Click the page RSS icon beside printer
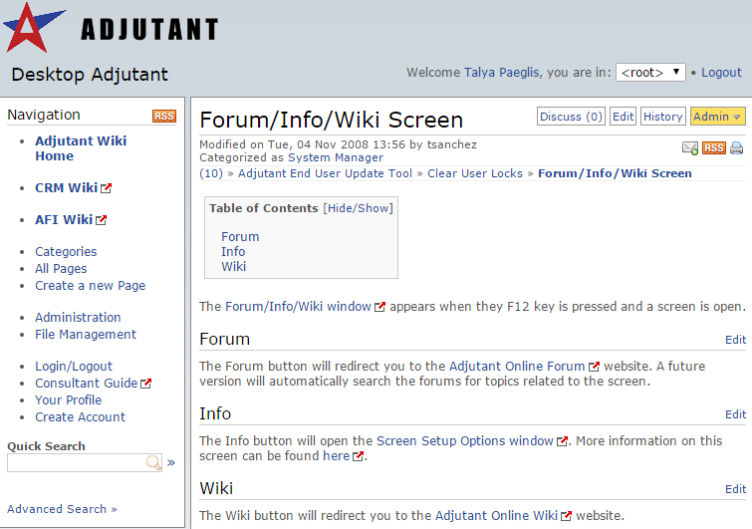 (713, 148)
